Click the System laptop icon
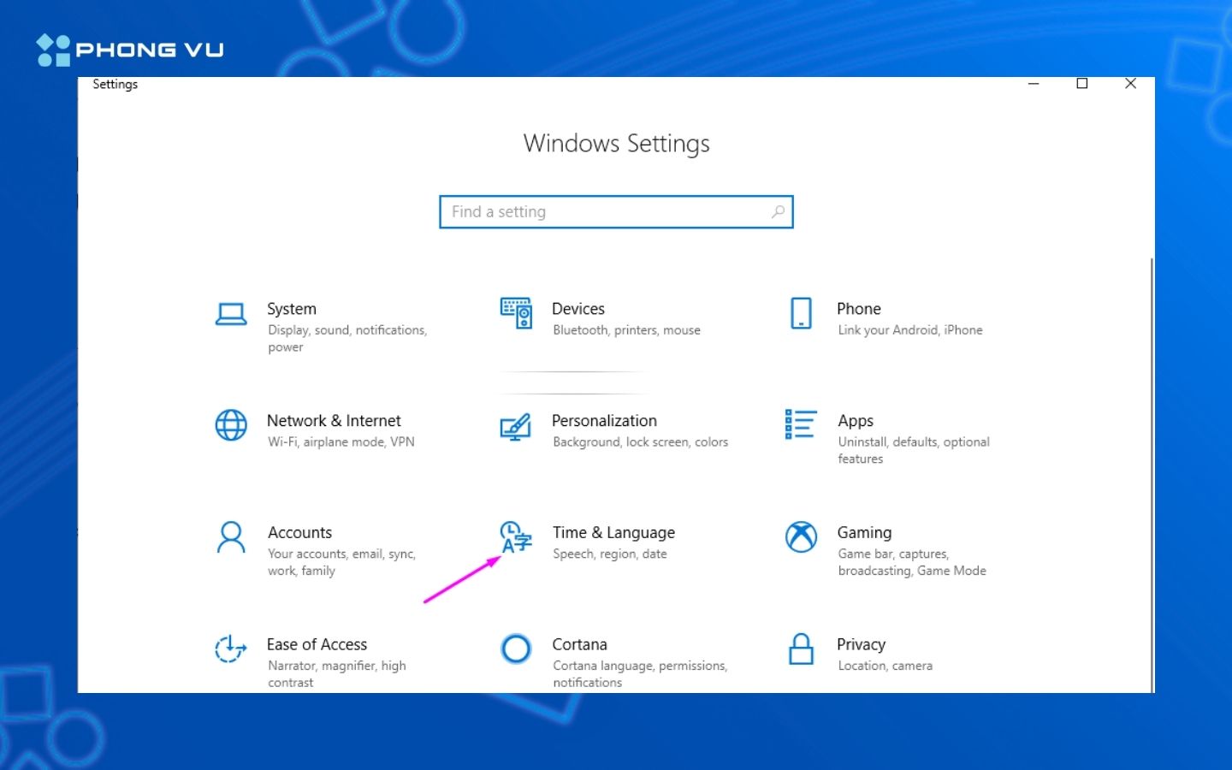1232x770 pixels. 231,314
